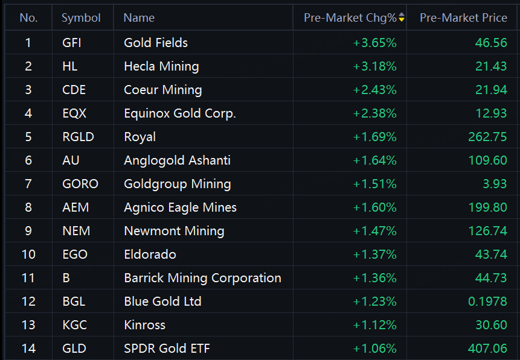
Task: Open Anglogold Ashanti stock
Action: click(177, 160)
